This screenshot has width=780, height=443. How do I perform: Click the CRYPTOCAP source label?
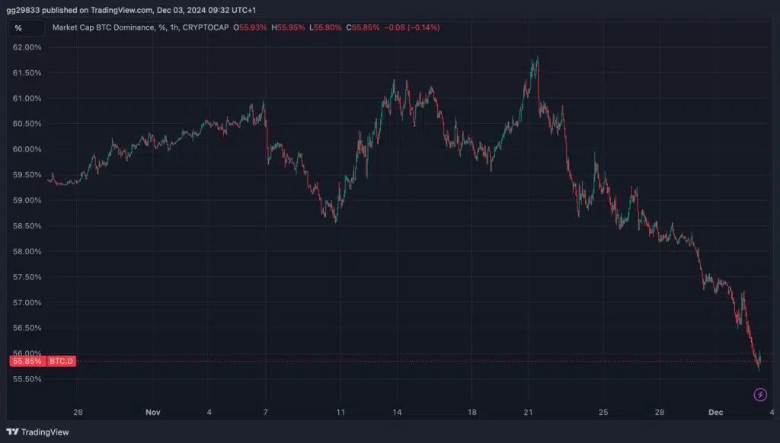pyautogui.click(x=208, y=27)
